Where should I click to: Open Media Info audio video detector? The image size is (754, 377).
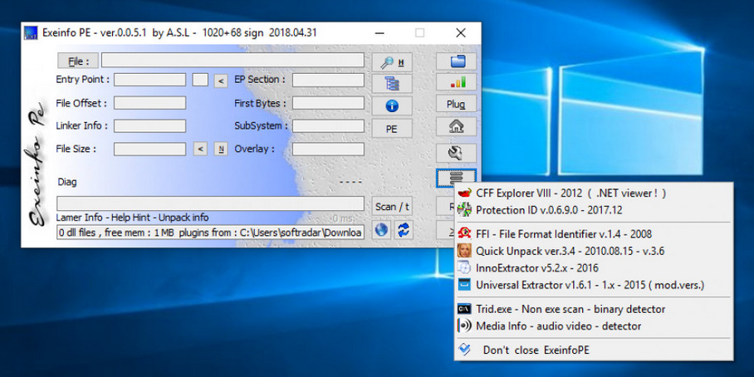594,326
